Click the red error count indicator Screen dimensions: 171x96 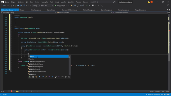click(x=12, y=91)
